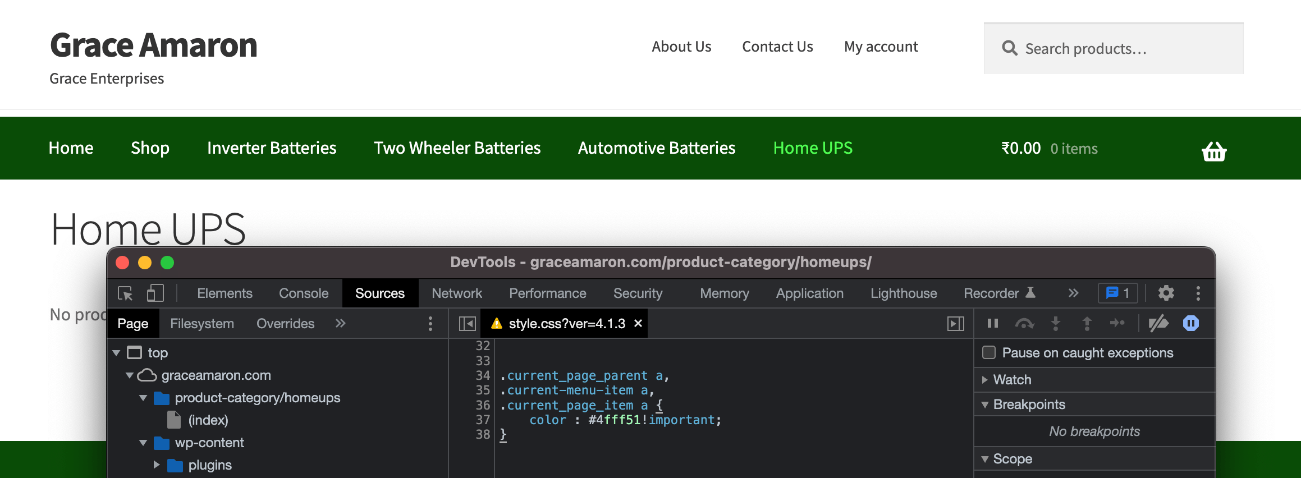
Task: Toggle deactivate breakpoints button
Action: (1158, 323)
